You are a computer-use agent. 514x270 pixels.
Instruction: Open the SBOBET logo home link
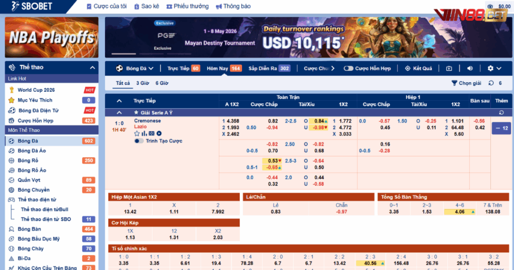point(32,6)
